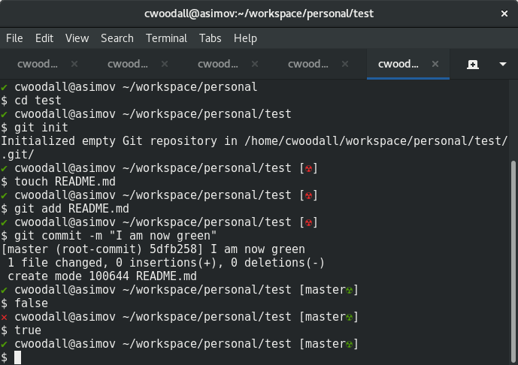Image resolution: width=518 pixels, height=365 pixels.
Task: Open the Search menu
Action: pyautogui.click(x=117, y=38)
